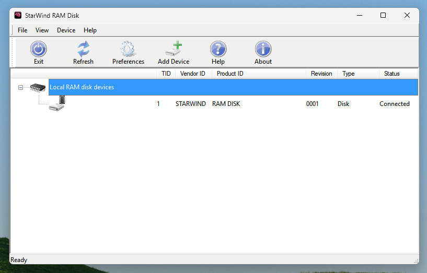
Task: Click the About info icon
Action: 263,50
